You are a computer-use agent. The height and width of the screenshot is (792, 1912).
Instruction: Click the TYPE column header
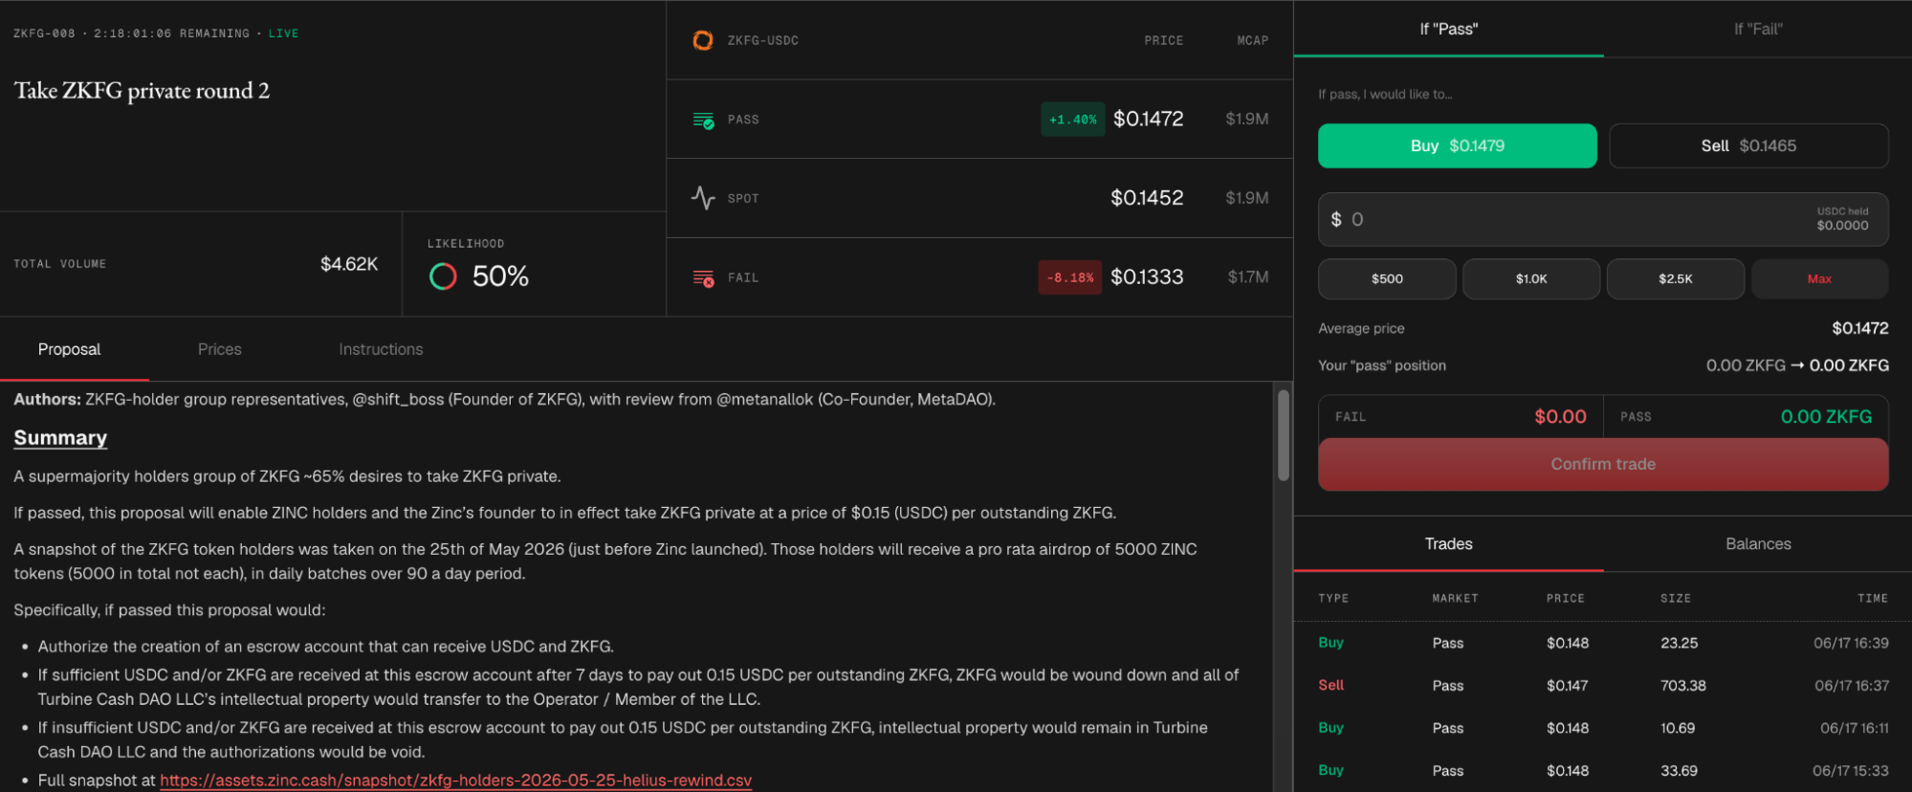pyautogui.click(x=1333, y=598)
